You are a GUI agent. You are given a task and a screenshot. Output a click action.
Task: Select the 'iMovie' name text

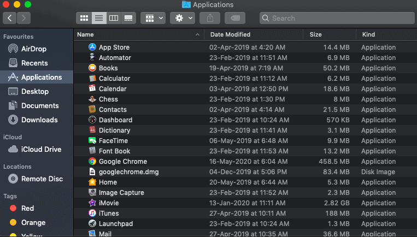click(x=109, y=203)
